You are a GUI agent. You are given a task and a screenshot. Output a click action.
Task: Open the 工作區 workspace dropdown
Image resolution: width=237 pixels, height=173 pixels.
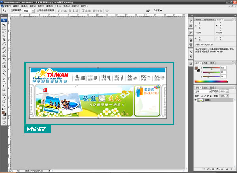pos(158,11)
